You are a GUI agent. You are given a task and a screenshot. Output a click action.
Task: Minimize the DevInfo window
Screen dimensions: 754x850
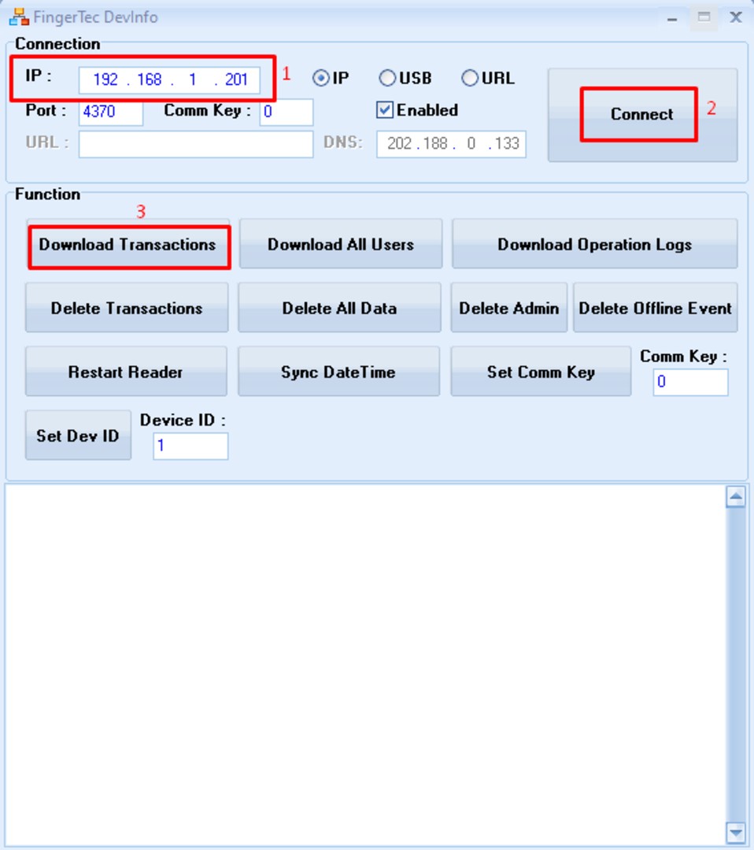[x=672, y=18]
